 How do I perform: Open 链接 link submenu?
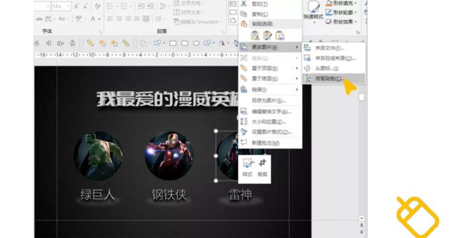tap(270, 89)
